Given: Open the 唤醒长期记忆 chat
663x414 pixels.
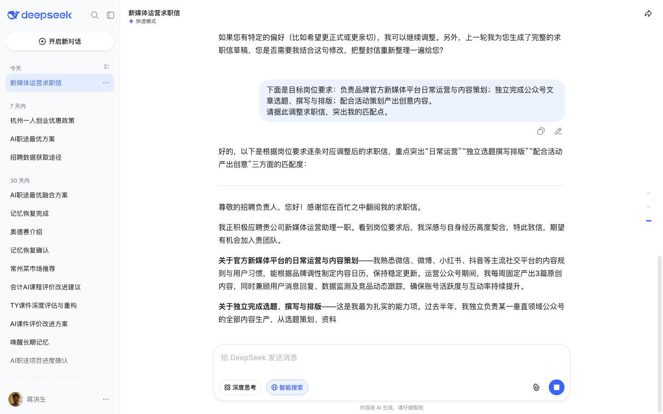Looking at the screenshot, I should [60, 342].
